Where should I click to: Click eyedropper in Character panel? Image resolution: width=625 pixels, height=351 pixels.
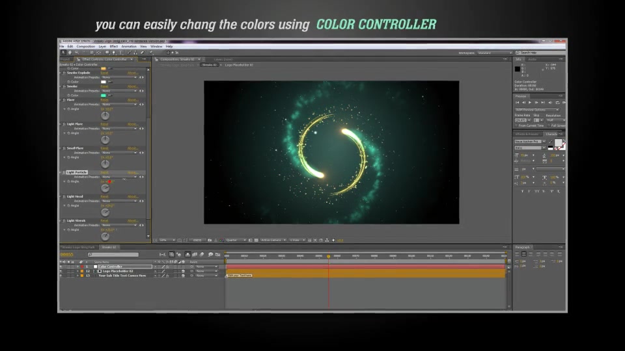pos(551,142)
